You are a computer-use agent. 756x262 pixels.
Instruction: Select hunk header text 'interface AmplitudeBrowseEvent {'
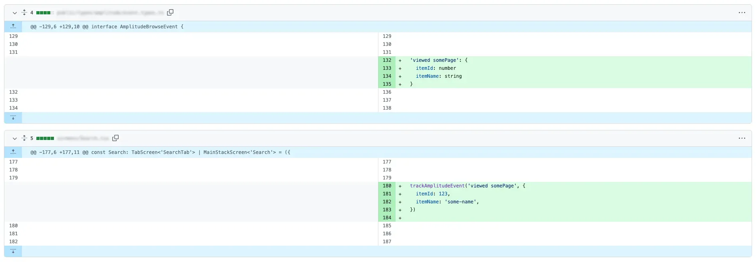click(137, 27)
